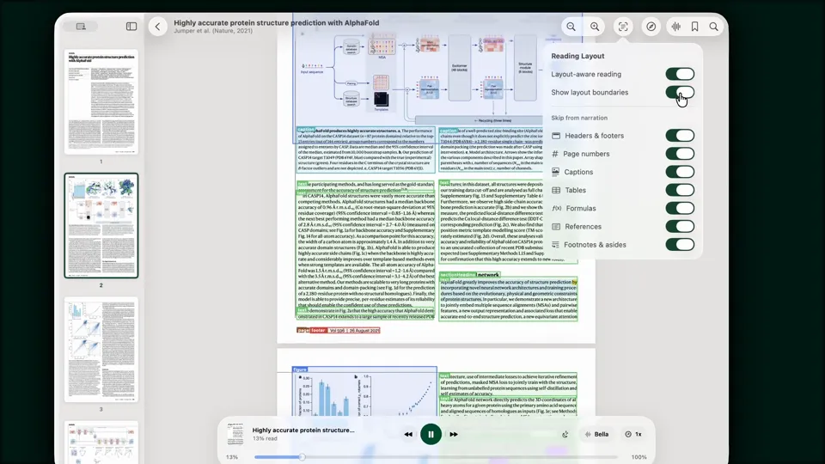Select page 1 thumbnail
Screen dimensions: 825x464
101,102
